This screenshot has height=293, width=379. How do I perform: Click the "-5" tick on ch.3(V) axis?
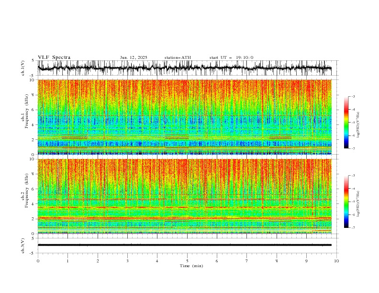pyautogui.click(x=33, y=253)
